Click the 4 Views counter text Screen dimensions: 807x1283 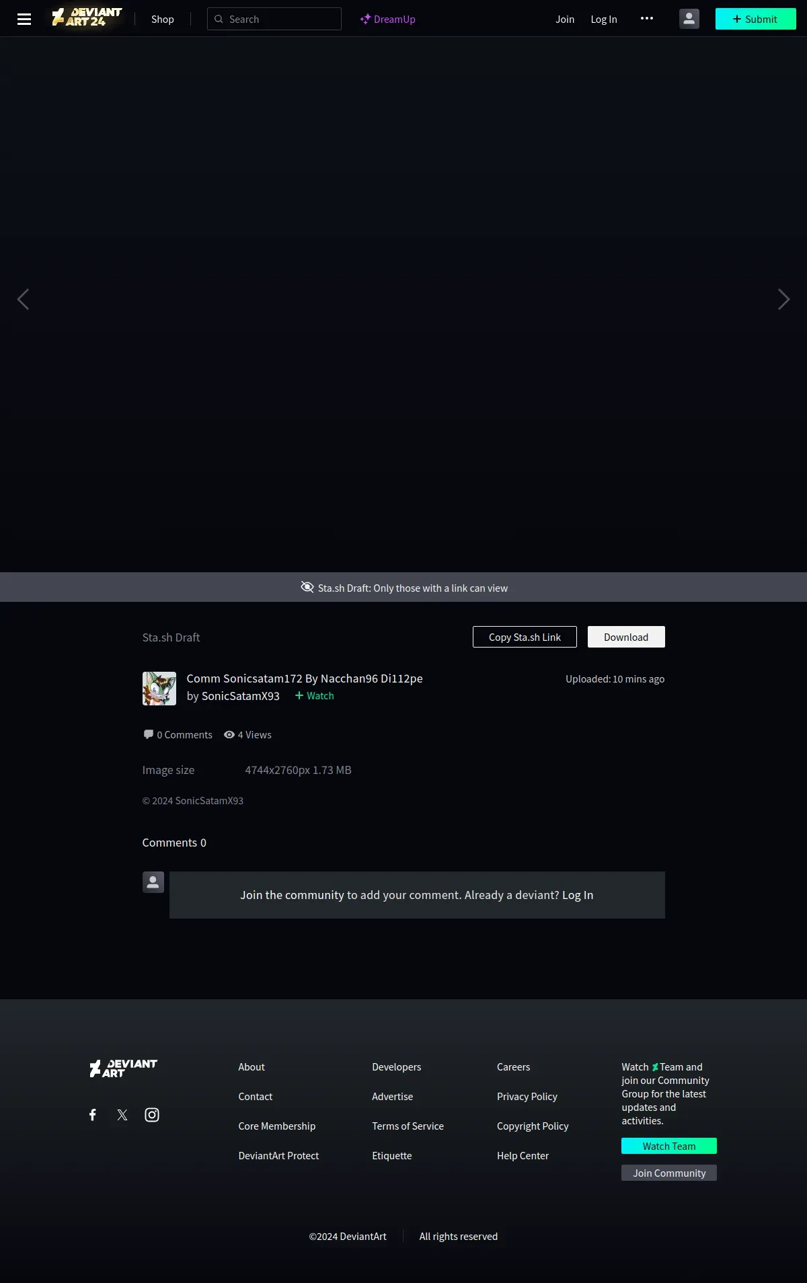coord(255,735)
